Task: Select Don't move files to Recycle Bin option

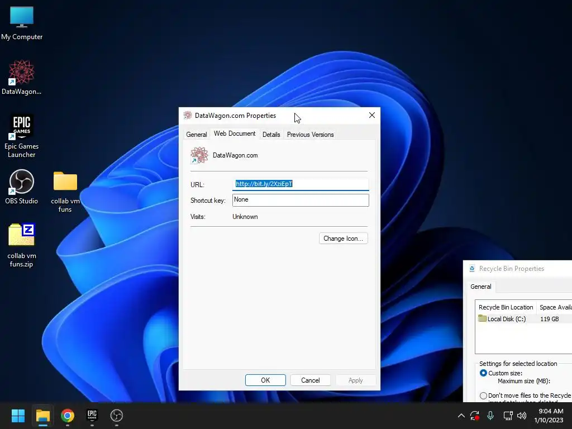Action: tap(483, 396)
